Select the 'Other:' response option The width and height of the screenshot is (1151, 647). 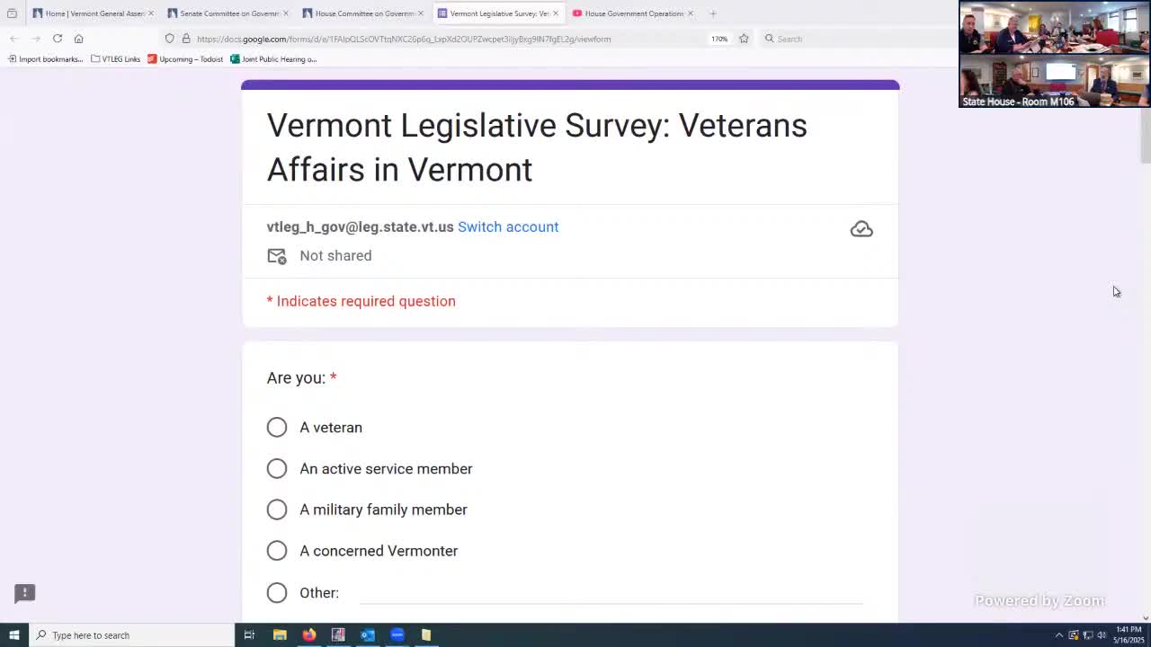pos(276,592)
